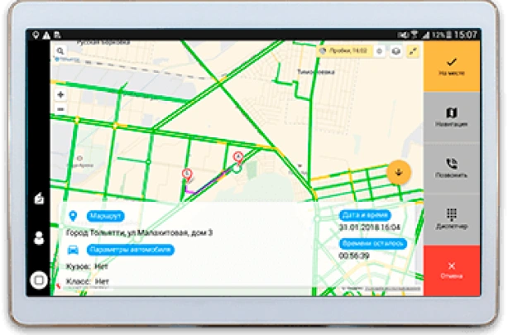Open Навигация from the side panel

click(452, 117)
